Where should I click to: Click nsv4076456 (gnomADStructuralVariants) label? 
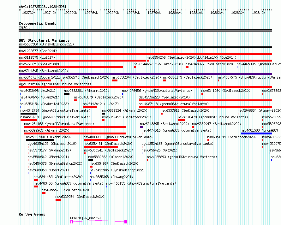[x=157, y=91]
